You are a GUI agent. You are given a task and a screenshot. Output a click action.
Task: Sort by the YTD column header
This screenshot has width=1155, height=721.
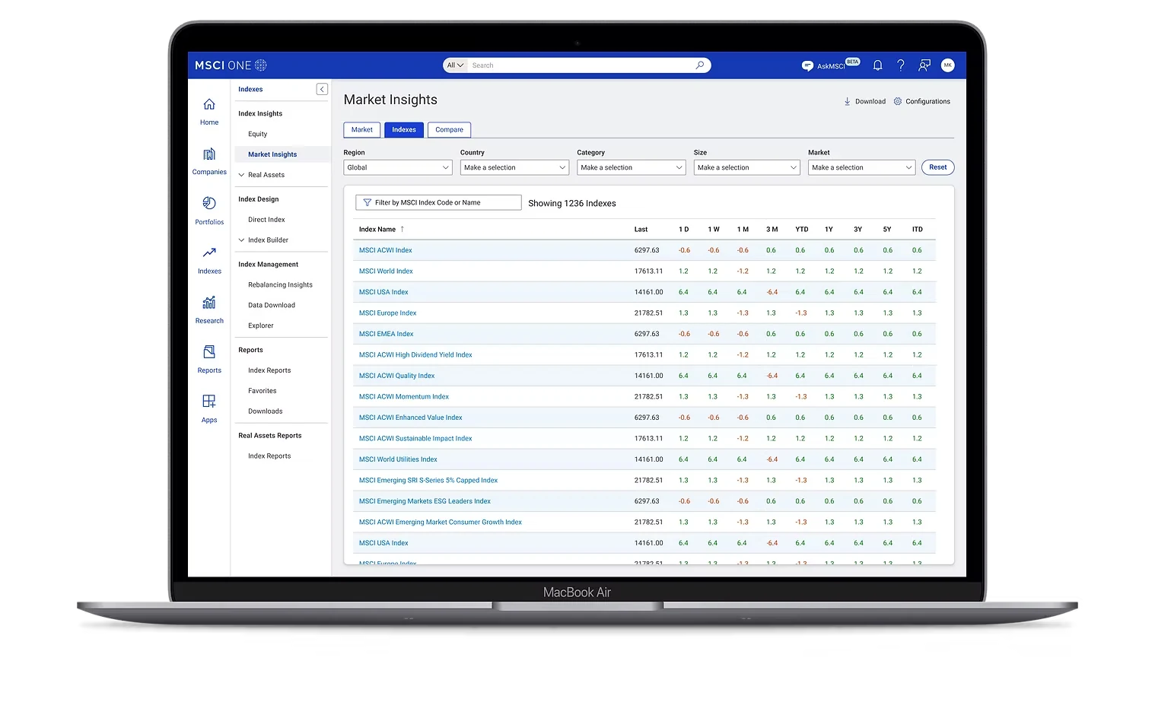point(802,229)
